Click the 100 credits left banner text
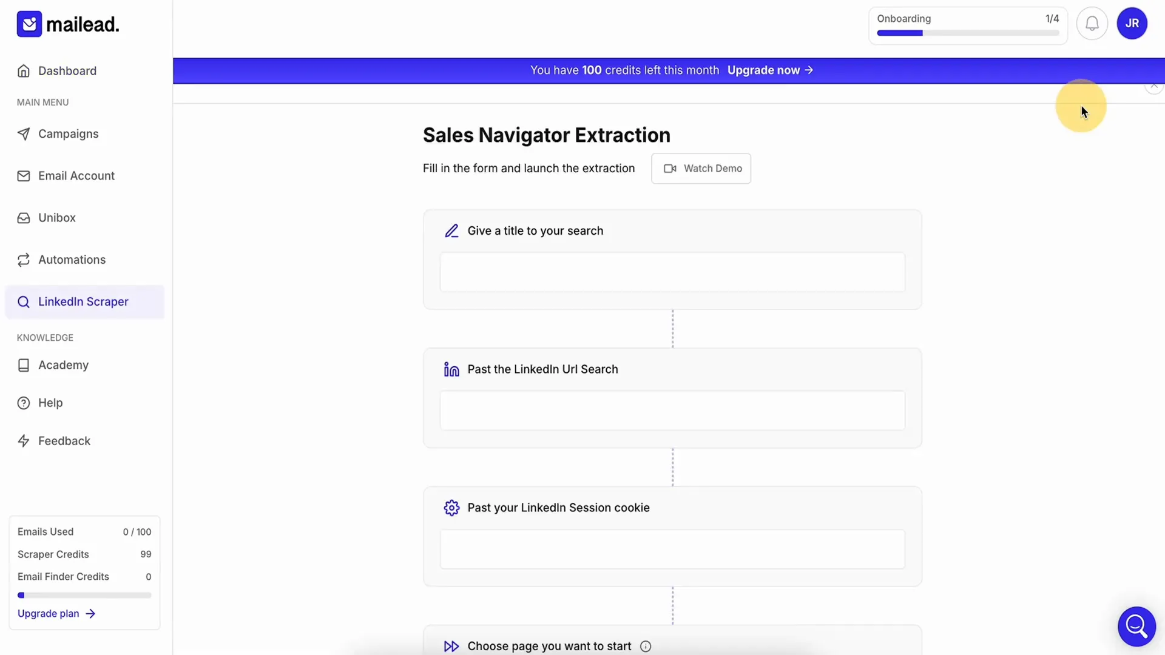This screenshot has width=1165, height=655. pyautogui.click(x=624, y=70)
